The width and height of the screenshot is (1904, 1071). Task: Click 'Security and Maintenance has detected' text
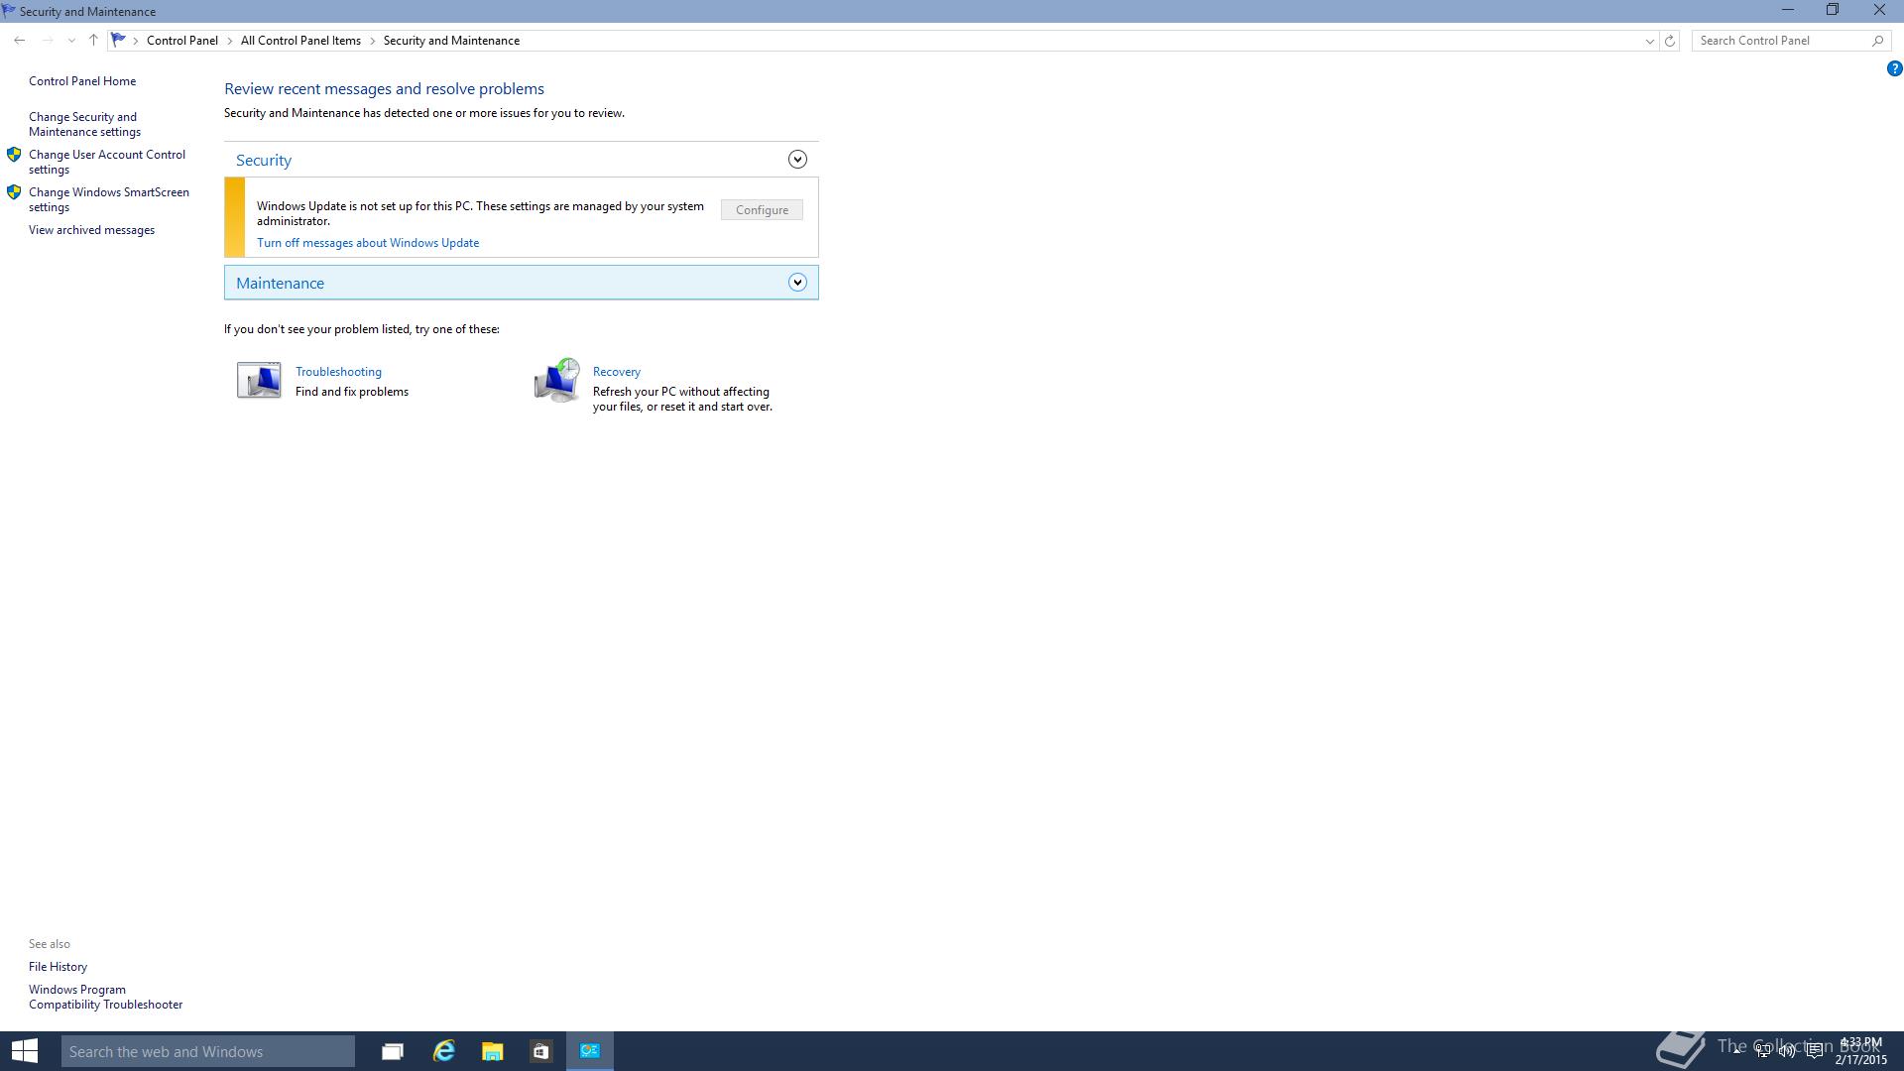pos(424,113)
